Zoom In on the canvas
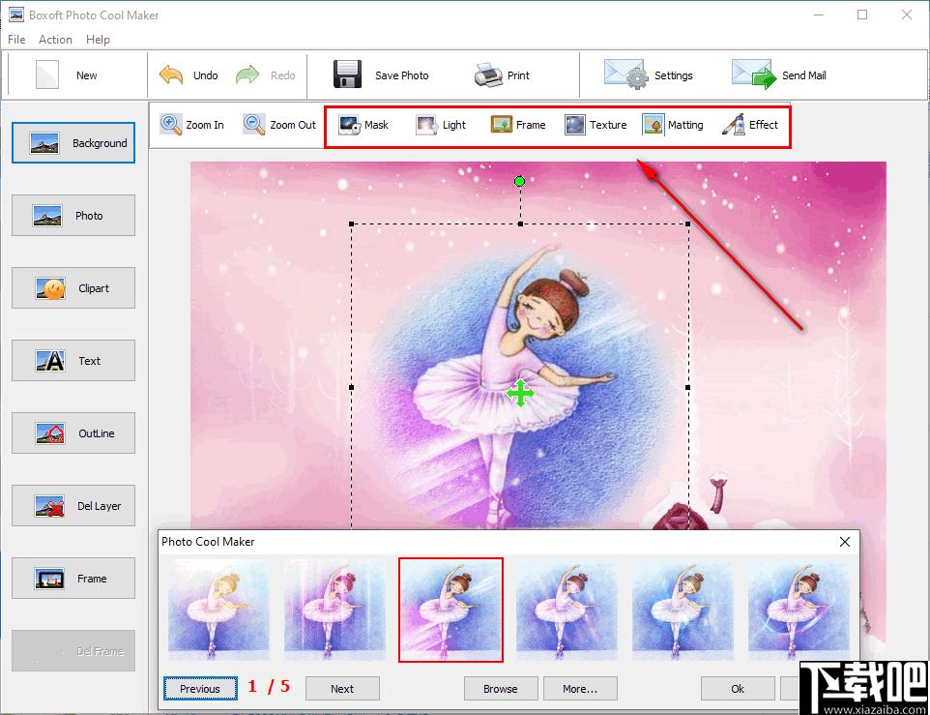Image resolution: width=930 pixels, height=715 pixels. (192, 125)
